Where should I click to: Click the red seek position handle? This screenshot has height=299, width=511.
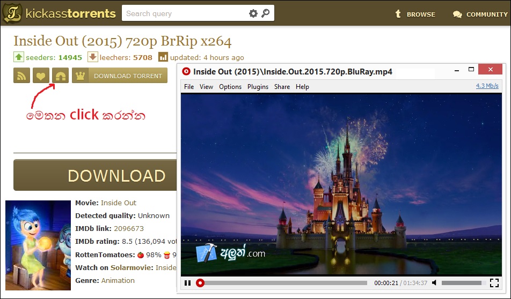200,283
